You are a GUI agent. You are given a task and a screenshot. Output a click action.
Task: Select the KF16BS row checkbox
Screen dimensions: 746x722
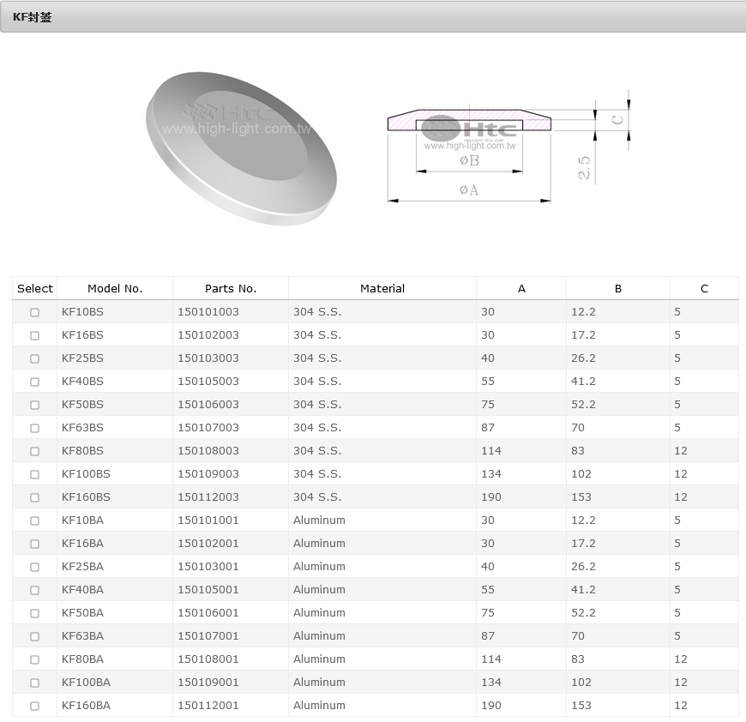tap(34, 335)
